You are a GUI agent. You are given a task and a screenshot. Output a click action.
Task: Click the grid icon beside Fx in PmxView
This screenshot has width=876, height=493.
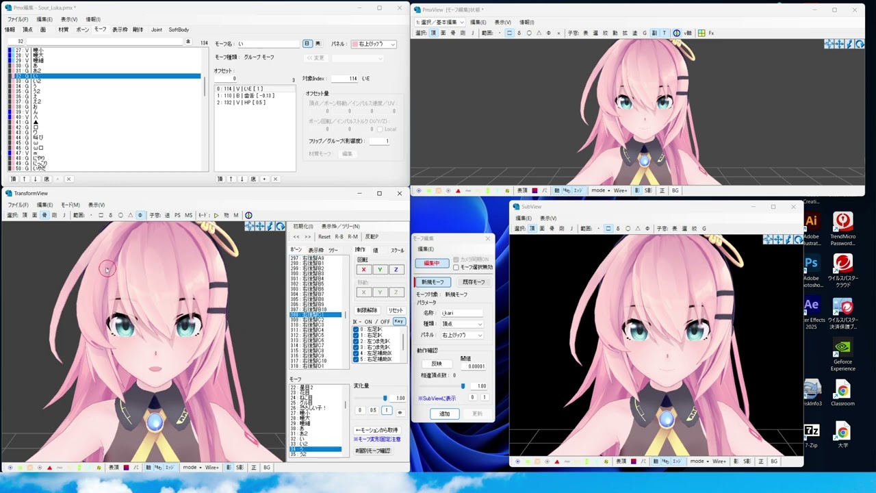[701, 33]
